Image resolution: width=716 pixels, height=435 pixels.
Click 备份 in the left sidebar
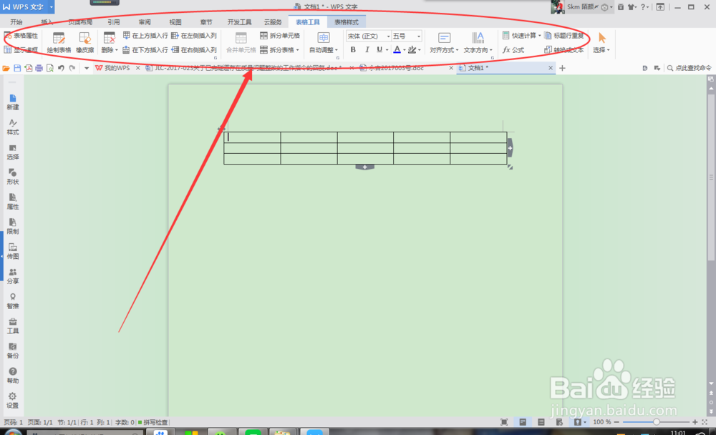pos(13,351)
